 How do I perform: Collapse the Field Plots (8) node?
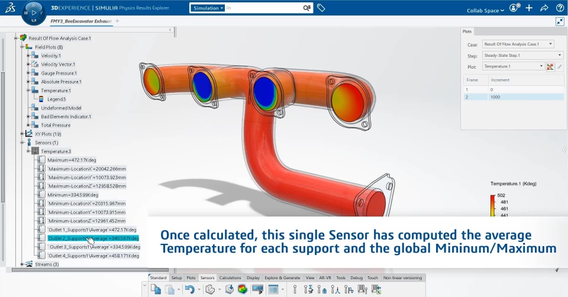22,47
